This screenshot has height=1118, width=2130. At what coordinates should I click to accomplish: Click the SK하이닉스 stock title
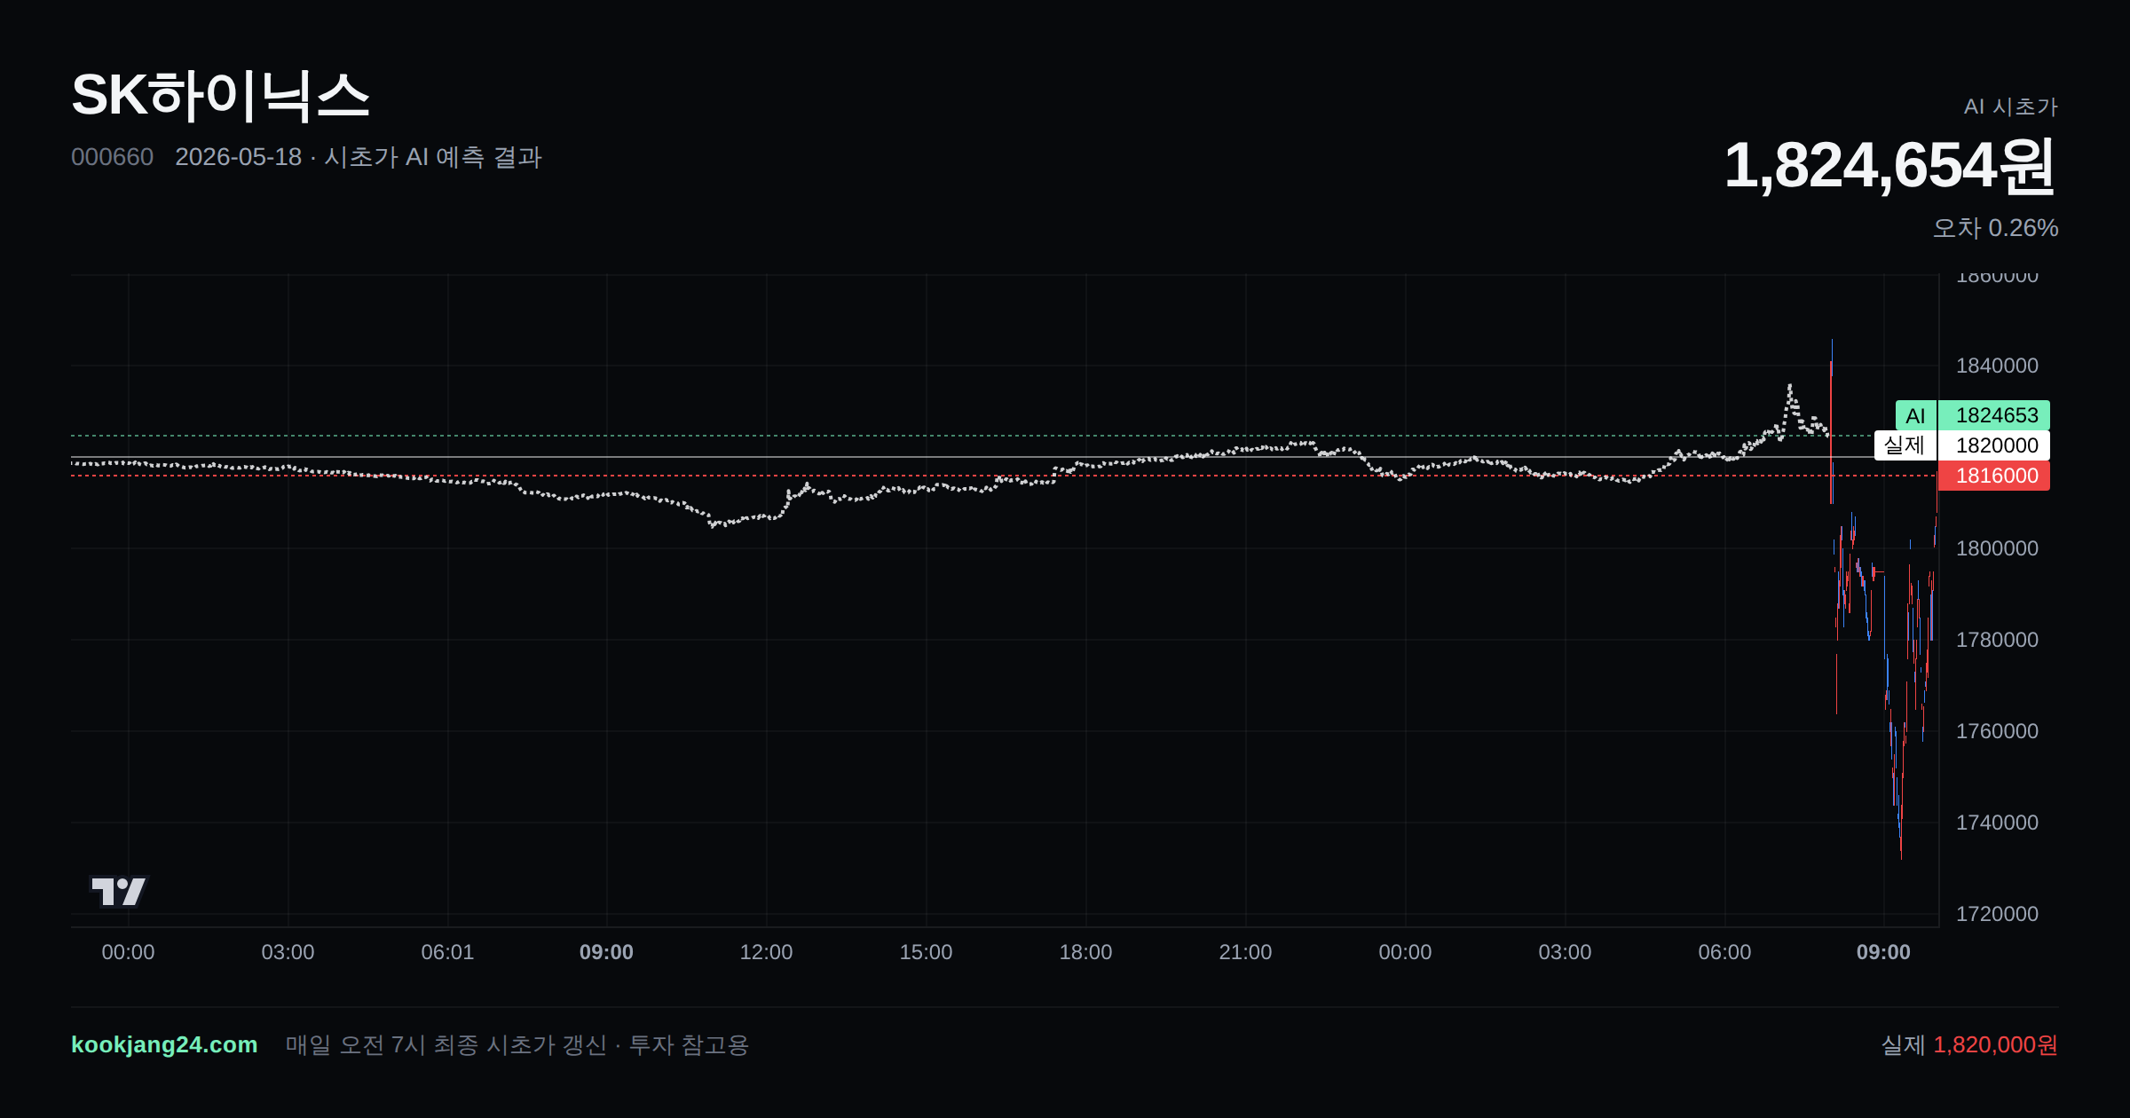coord(220,96)
